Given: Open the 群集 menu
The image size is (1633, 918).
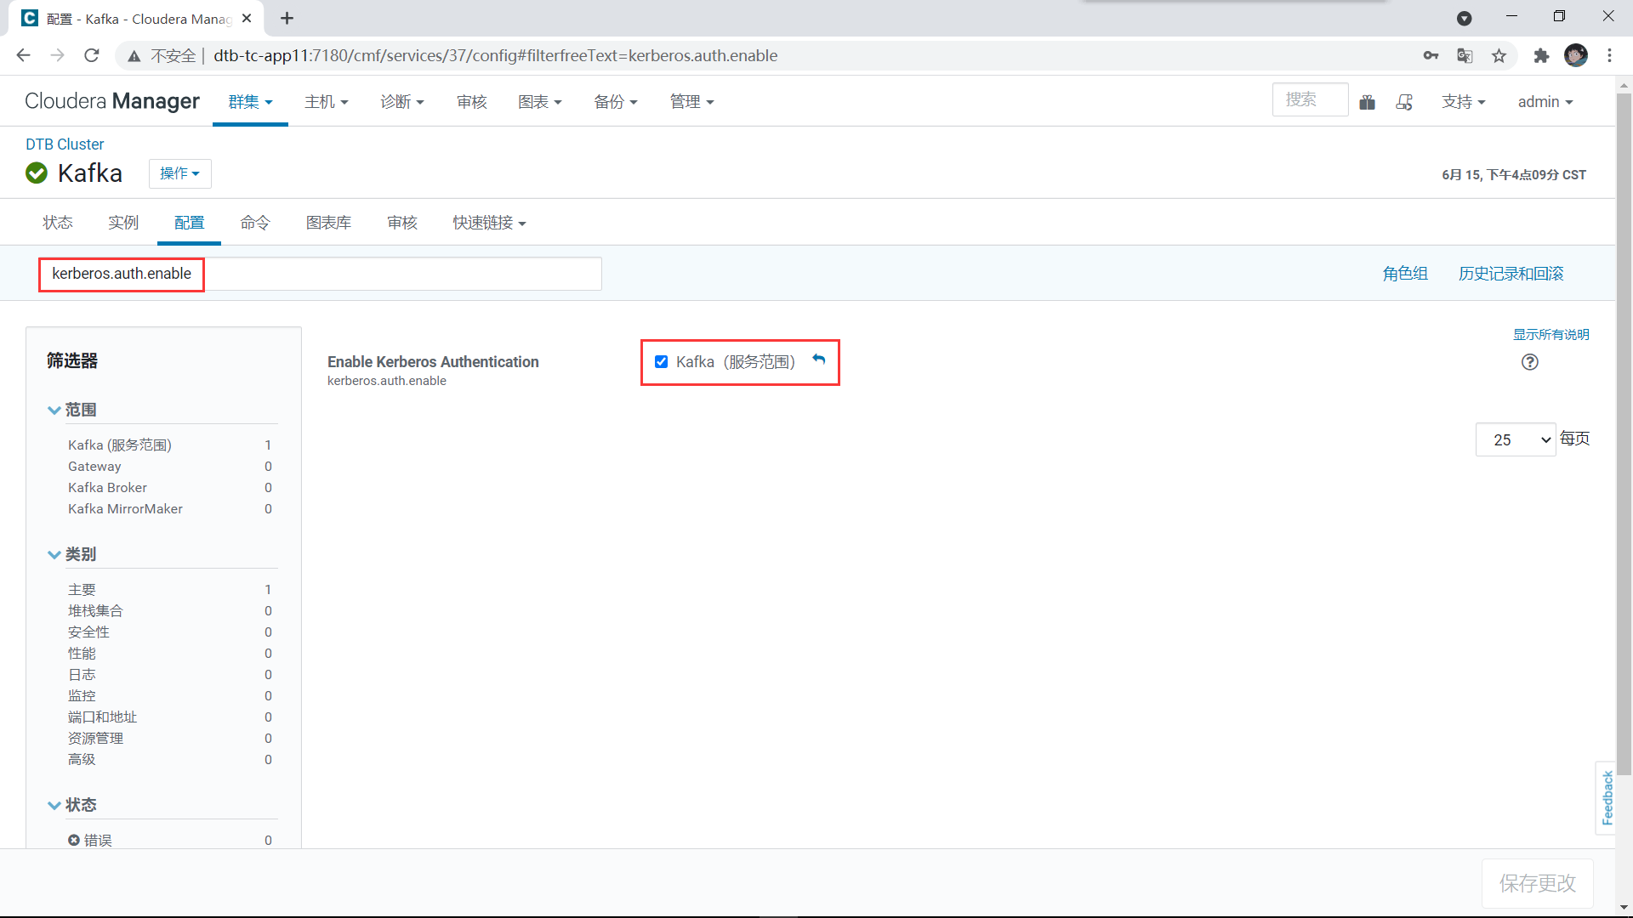Looking at the screenshot, I should pos(250,102).
